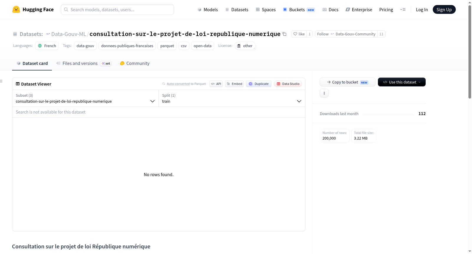Click the donnees-publiques-francaises tag

click(127, 46)
